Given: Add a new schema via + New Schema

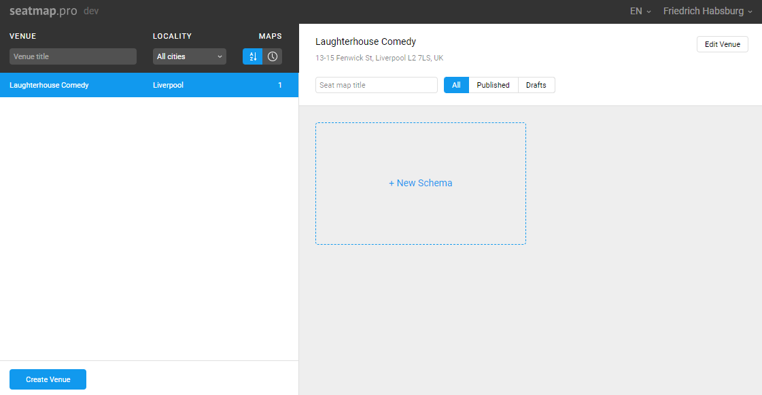Looking at the screenshot, I should [420, 184].
